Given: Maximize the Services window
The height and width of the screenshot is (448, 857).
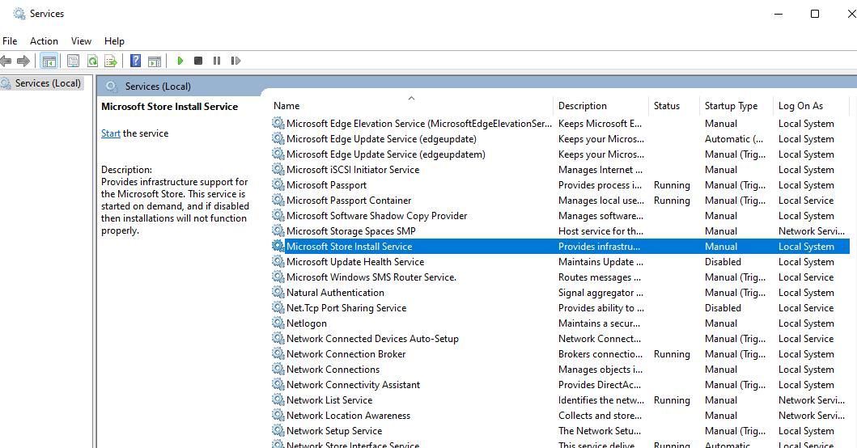Looking at the screenshot, I should click(814, 14).
